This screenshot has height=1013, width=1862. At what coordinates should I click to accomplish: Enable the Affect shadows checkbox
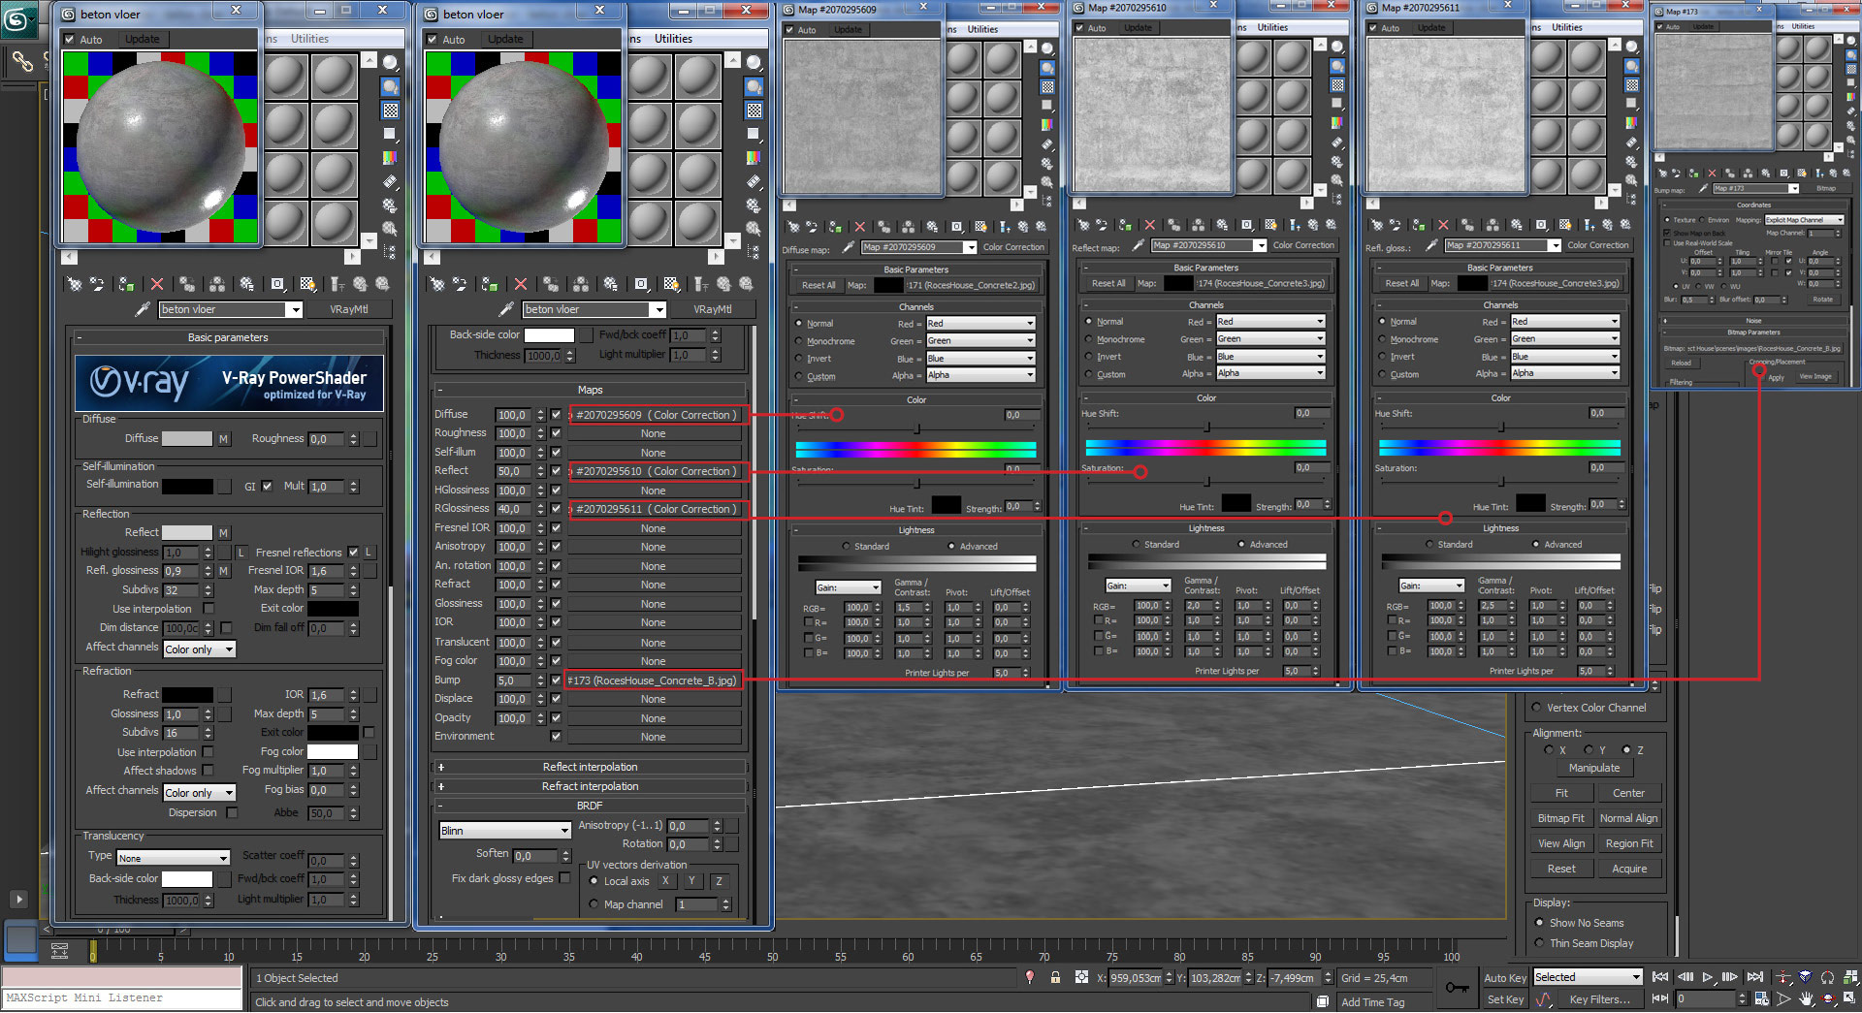point(208,771)
